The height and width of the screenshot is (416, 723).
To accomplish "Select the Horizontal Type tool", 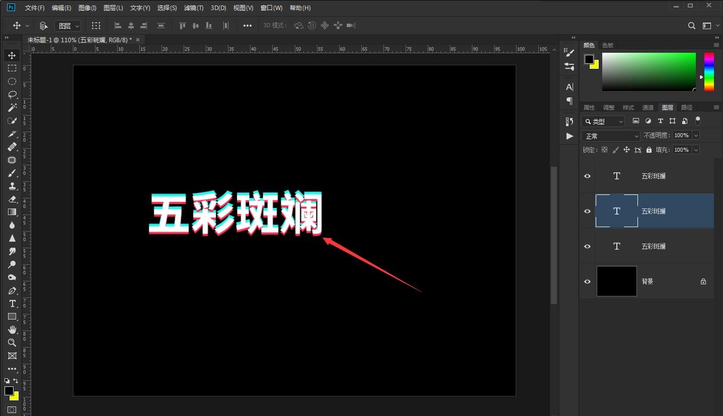I will [x=12, y=303].
